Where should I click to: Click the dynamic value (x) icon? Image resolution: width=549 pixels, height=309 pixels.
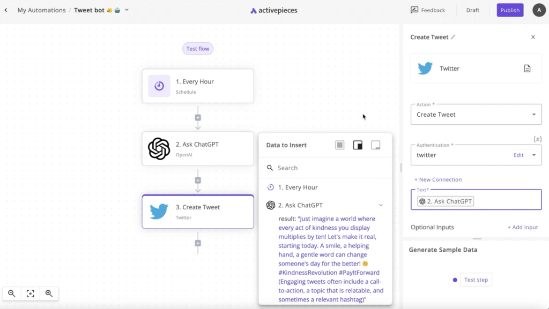(537, 139)
